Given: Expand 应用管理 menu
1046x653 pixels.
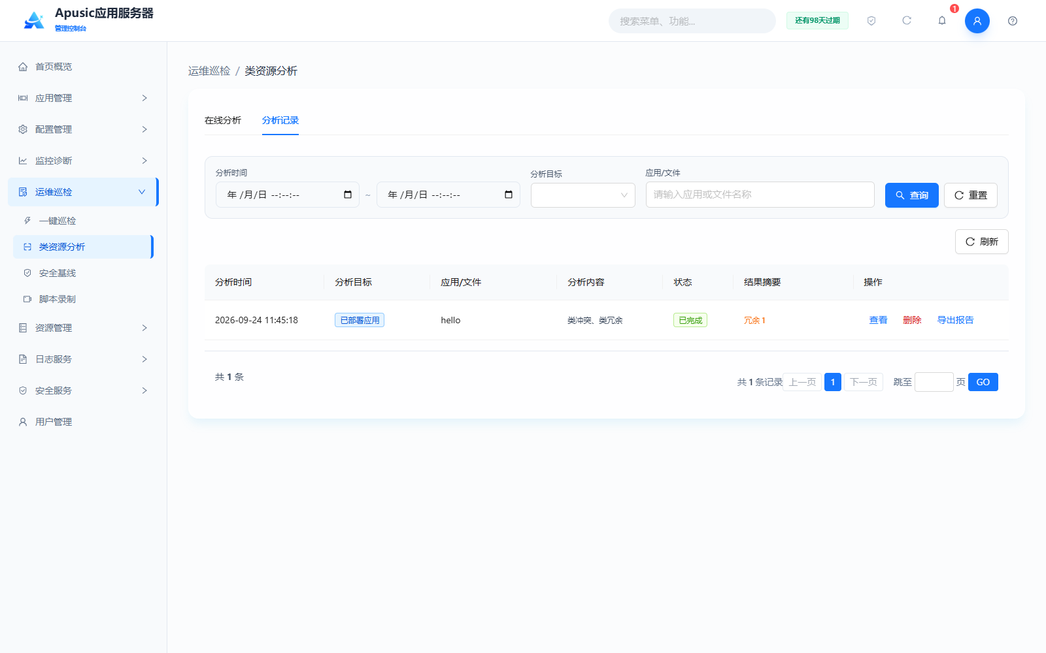Looking at the screenshot, I should coord(83,98).
